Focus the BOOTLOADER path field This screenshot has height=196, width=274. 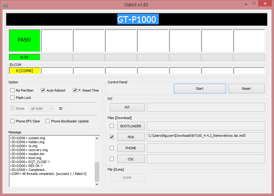(206, 126)
